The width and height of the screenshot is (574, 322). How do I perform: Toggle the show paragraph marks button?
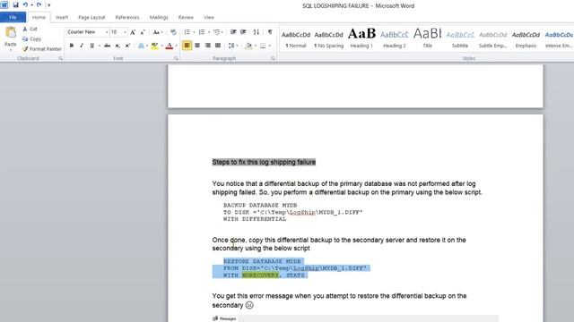[x=270, y=32]
